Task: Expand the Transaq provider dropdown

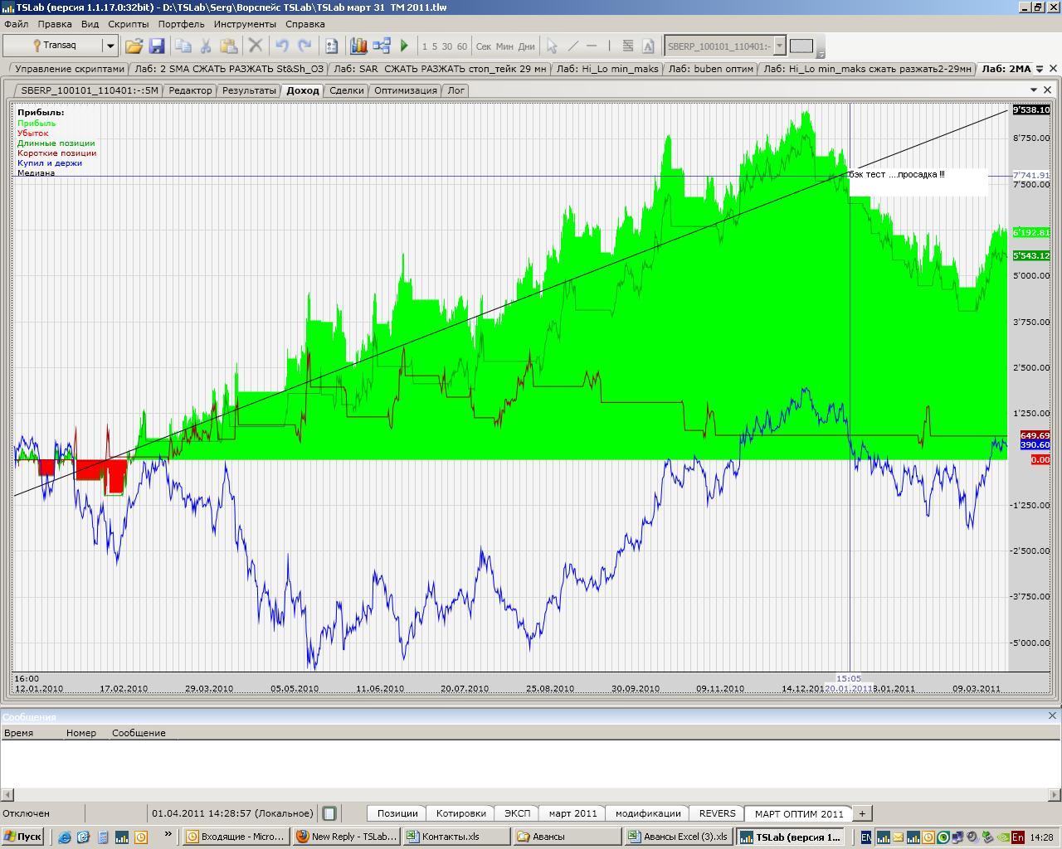Action: [x=109, y=46]
